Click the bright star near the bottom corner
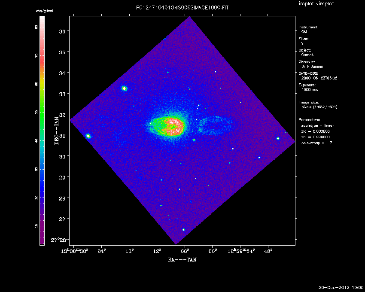The image size is (365, 292). click(x=183, y=230)
